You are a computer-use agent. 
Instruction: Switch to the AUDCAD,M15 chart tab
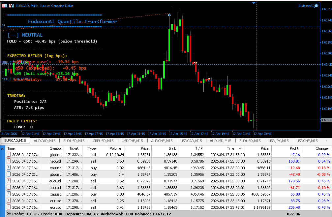point(45,140)
